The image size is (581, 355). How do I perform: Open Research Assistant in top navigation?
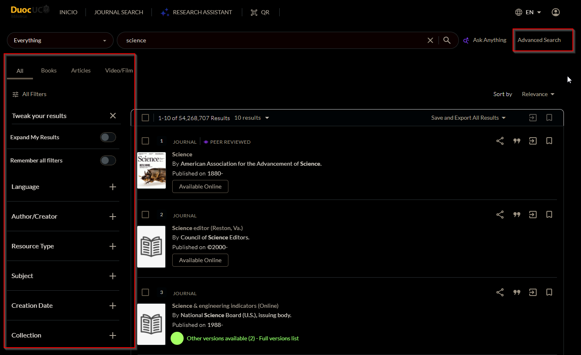pyautogui.click(x=196, y=12)
